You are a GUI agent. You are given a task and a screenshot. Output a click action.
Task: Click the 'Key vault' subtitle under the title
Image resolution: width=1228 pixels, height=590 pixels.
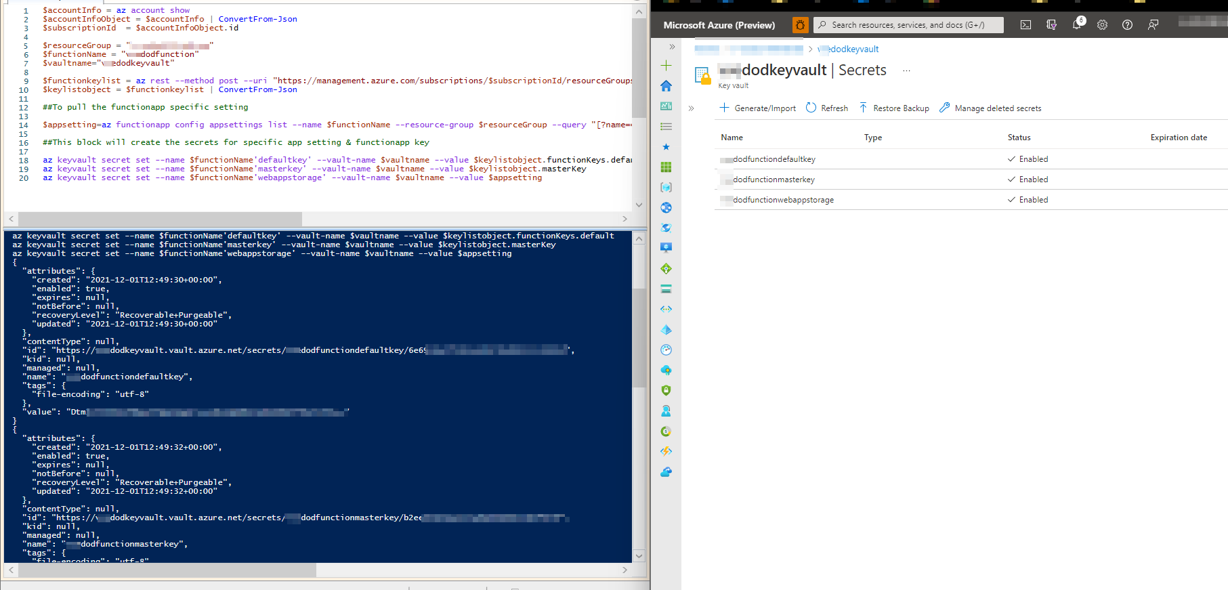(734, 85)
